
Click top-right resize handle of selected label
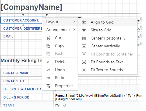[x=47, y=15]
